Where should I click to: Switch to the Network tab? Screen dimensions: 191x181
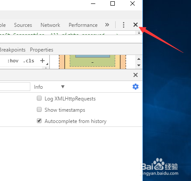[x=50, y=25]
